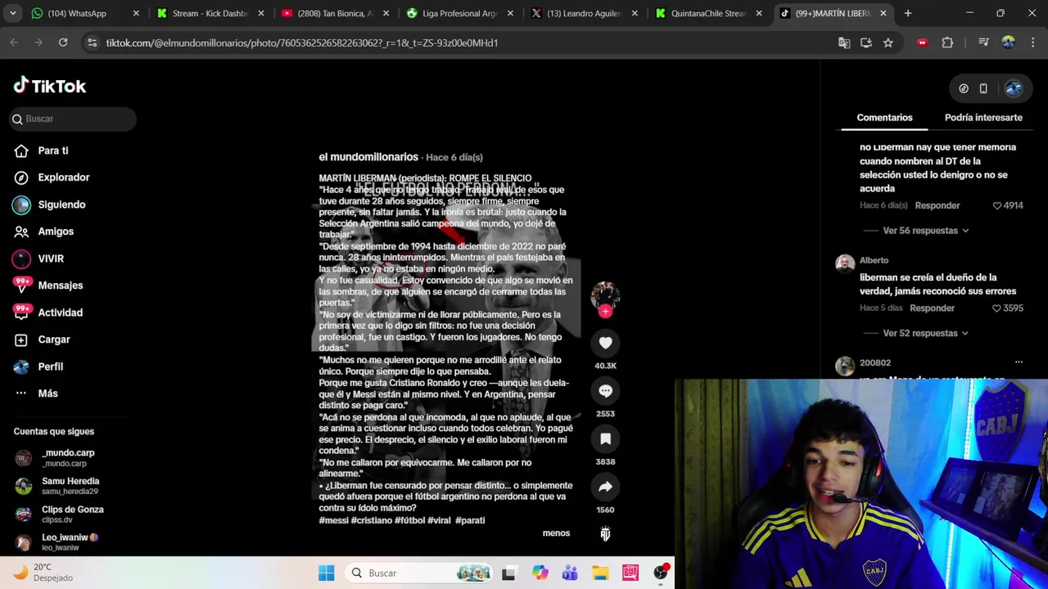Open OBS Studio from the taskbar
The width and height of the screenshot is (1048, 589).
pyautogui.click(x=661, y=573)
